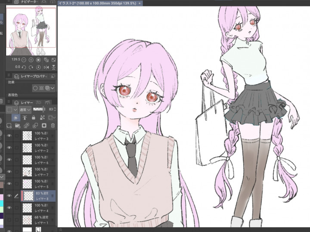The image size is (310, 232).
Task: Expand the layer effects dropdown arrow
Action: (53, 88)
